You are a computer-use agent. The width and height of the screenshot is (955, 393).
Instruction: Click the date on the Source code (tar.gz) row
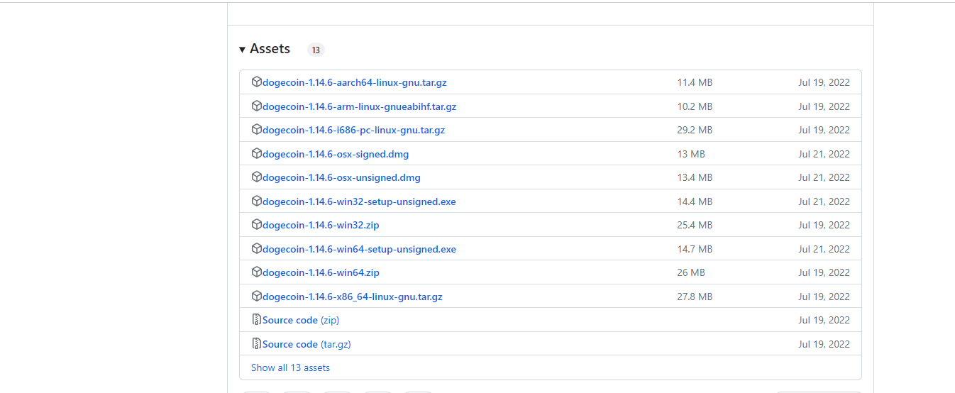coord(824,344)
